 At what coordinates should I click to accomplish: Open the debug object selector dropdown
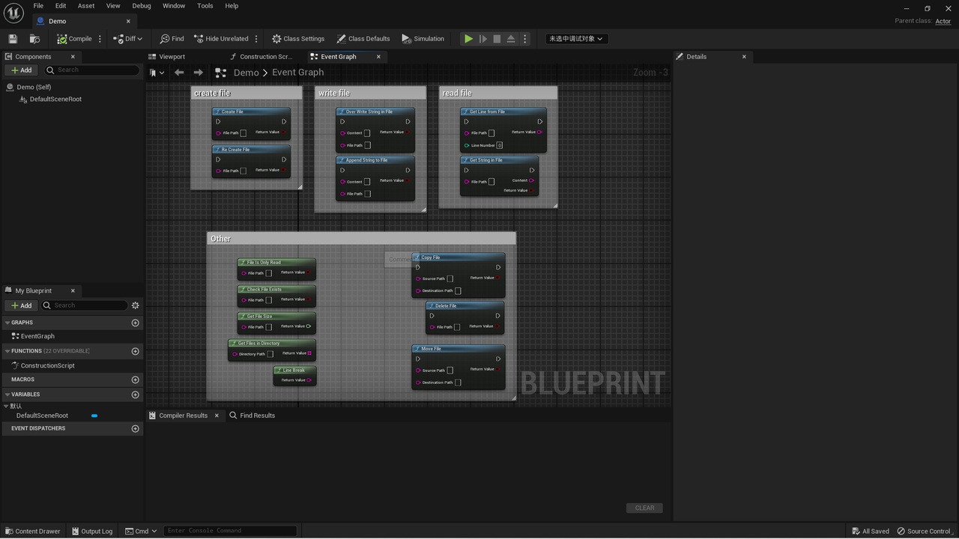pos(575,39)
